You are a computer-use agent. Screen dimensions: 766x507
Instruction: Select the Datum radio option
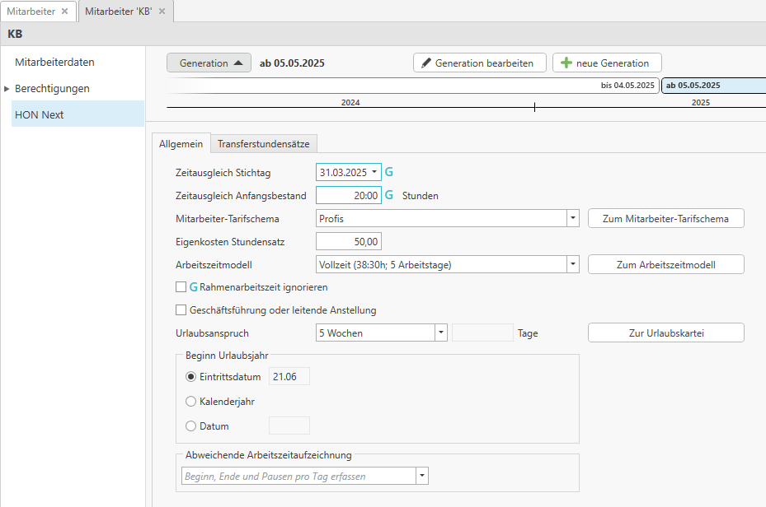click(191, 426)
